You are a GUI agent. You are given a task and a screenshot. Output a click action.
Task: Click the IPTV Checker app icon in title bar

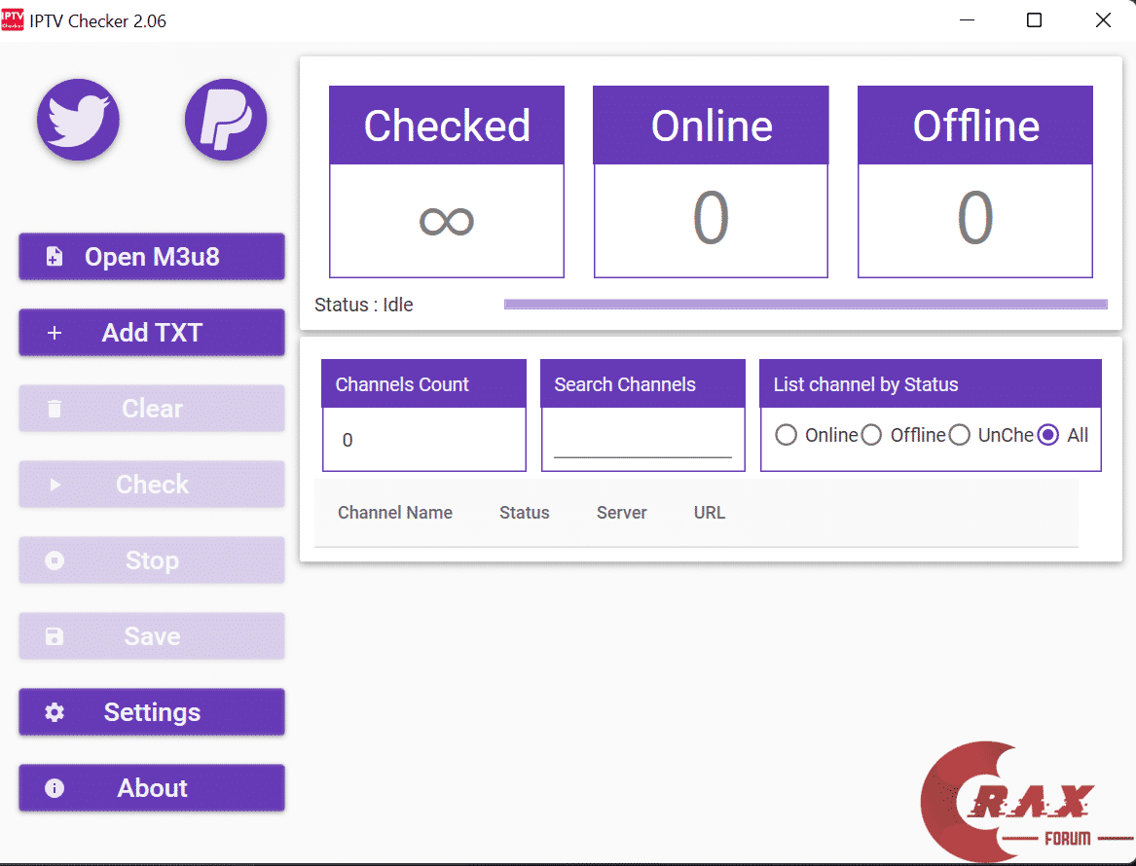(x=13, y=20)
